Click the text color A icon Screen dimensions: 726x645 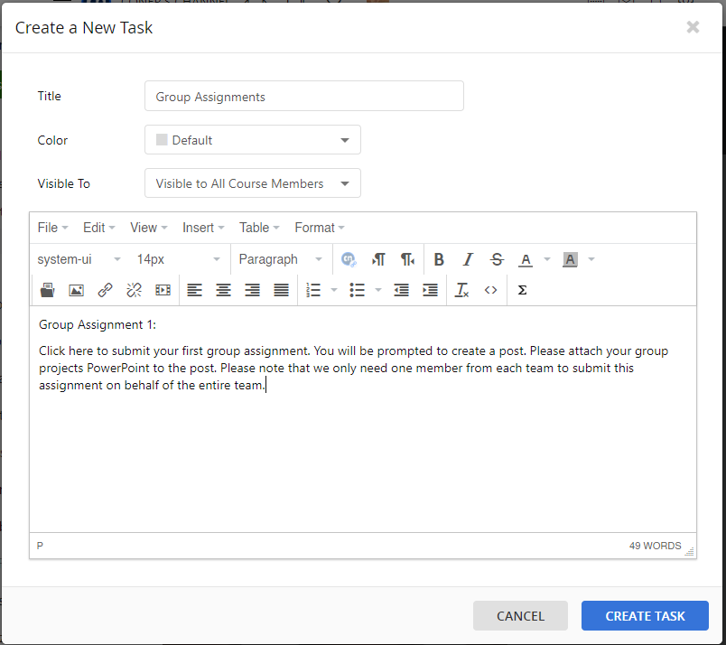(526, 259)
